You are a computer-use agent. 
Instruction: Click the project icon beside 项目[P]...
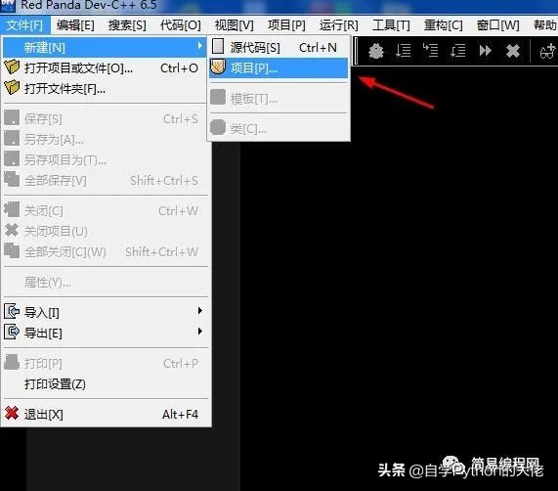[218, 67]
